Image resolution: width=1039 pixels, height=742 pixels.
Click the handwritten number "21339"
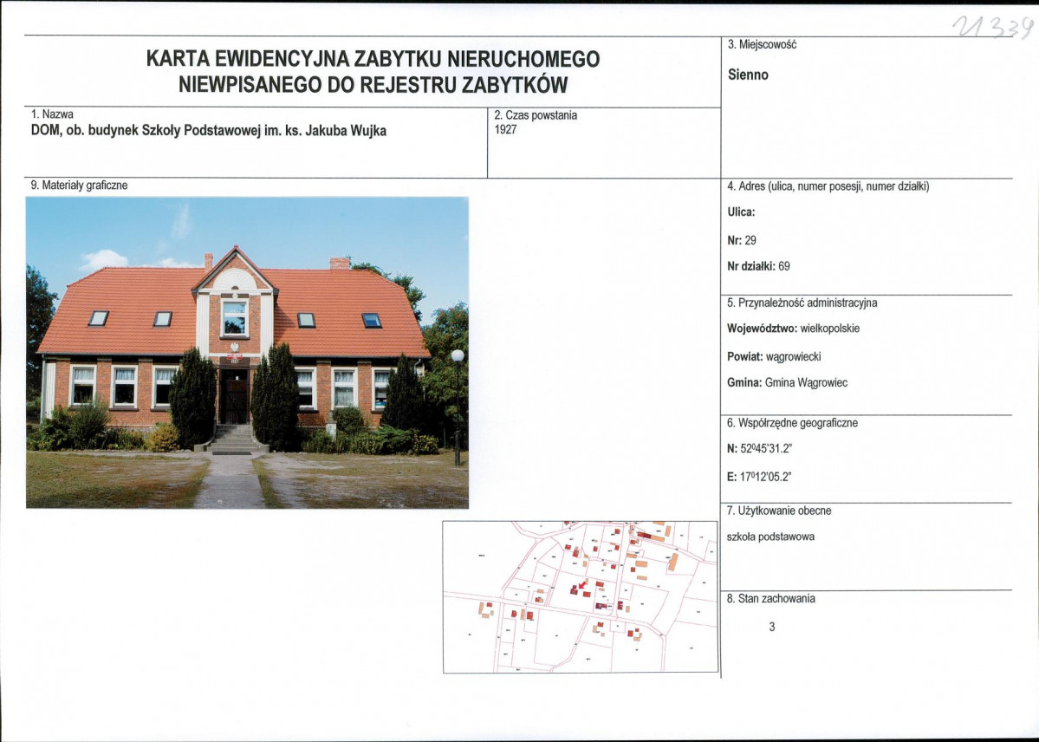pyautogui.click(x=992, y=27)
